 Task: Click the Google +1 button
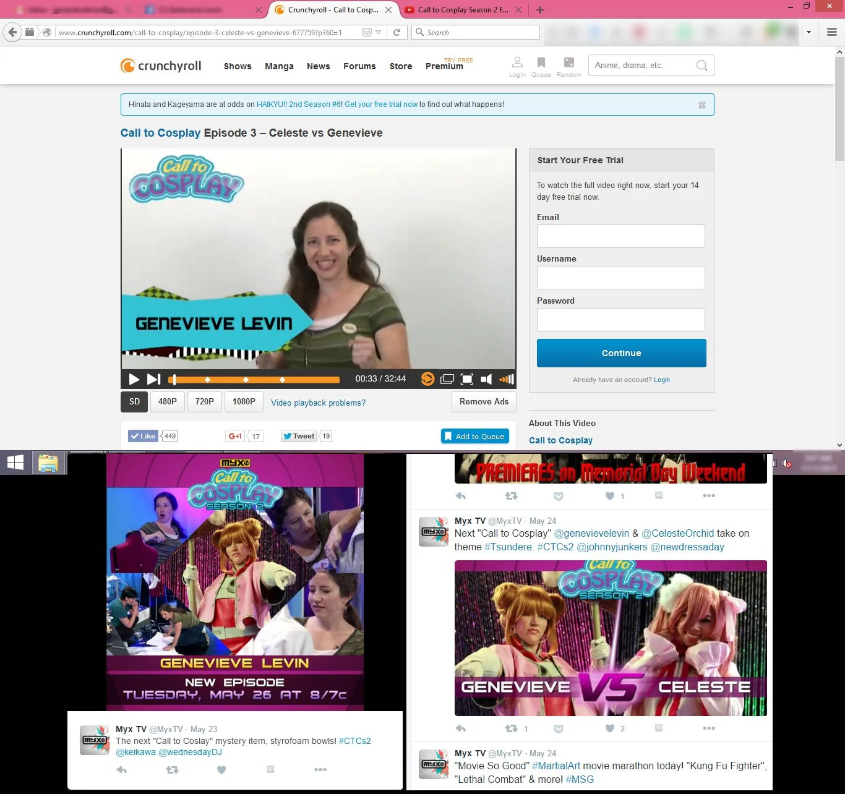pos(235,436)
